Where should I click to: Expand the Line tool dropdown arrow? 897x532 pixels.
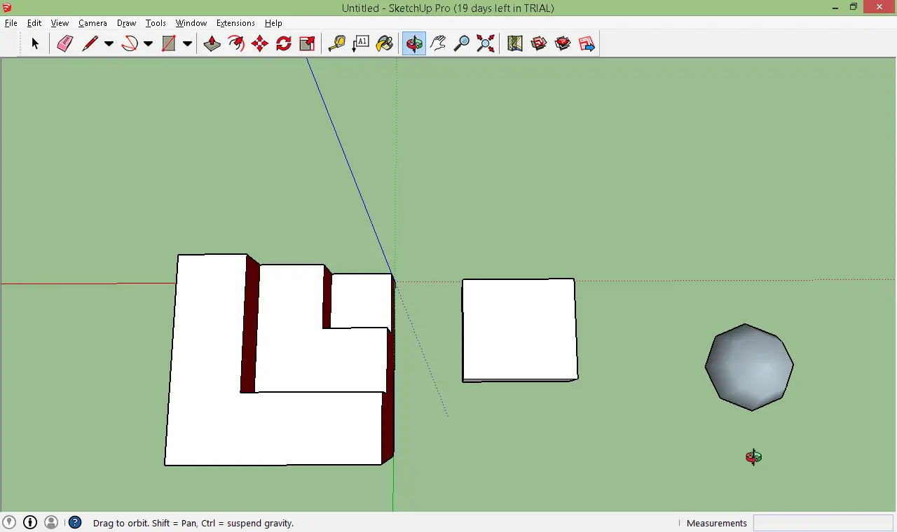click(109, 43)
